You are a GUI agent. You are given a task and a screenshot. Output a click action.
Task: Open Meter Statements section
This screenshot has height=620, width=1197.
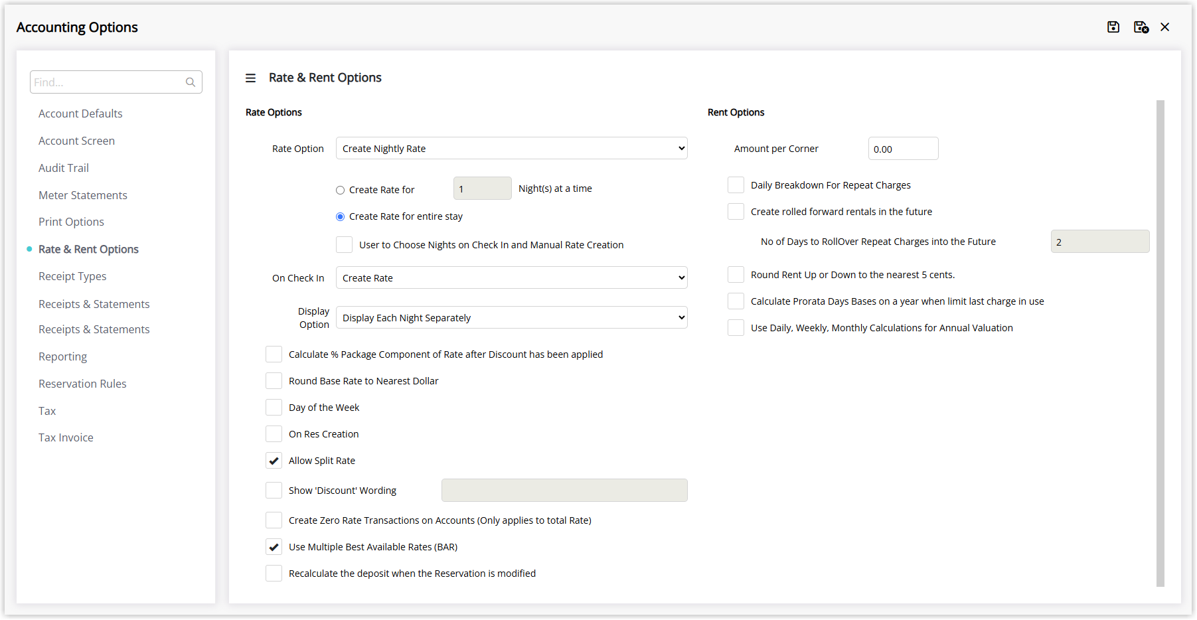pyautogui.click(x=83, y=195)
